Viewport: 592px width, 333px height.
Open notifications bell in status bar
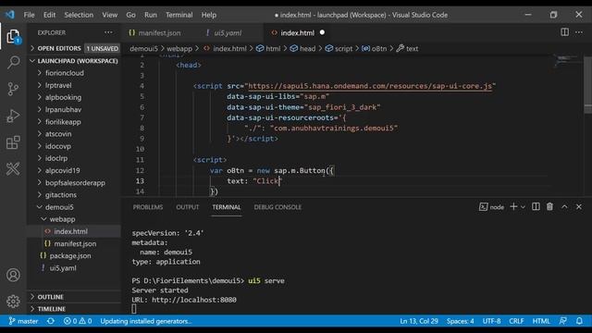[x=579, y=321]
